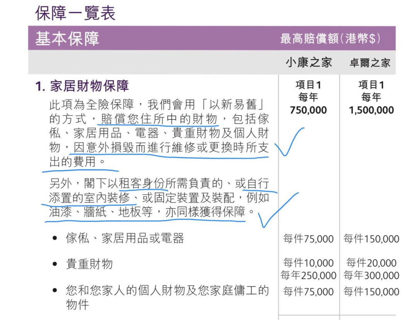
Task: Select the bullet item 傢俬、家居用品或電器
Action: (124, 238)
